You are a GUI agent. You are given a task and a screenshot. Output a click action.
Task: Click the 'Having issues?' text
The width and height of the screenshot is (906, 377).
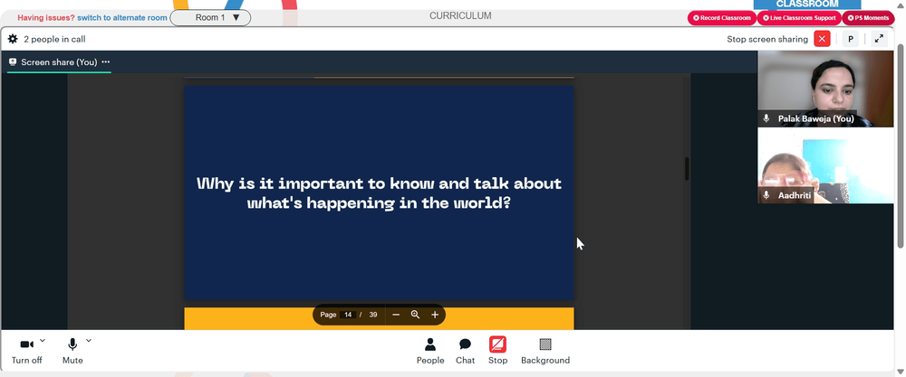[x=46, y=18]
